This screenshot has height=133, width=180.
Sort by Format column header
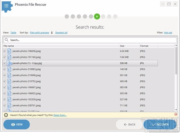pyautogui.click(x=148, y=46)
